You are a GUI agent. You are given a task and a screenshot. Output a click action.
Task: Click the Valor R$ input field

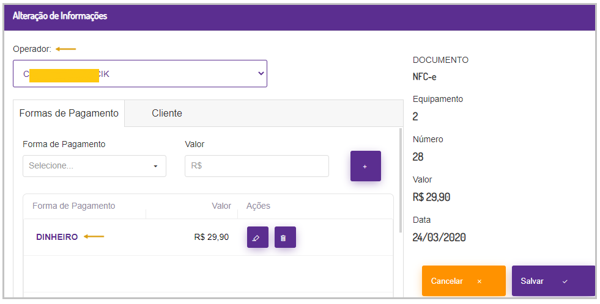pos(256,166)
